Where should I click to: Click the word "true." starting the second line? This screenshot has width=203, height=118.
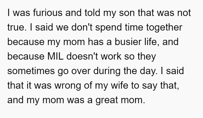pos(17,27)
